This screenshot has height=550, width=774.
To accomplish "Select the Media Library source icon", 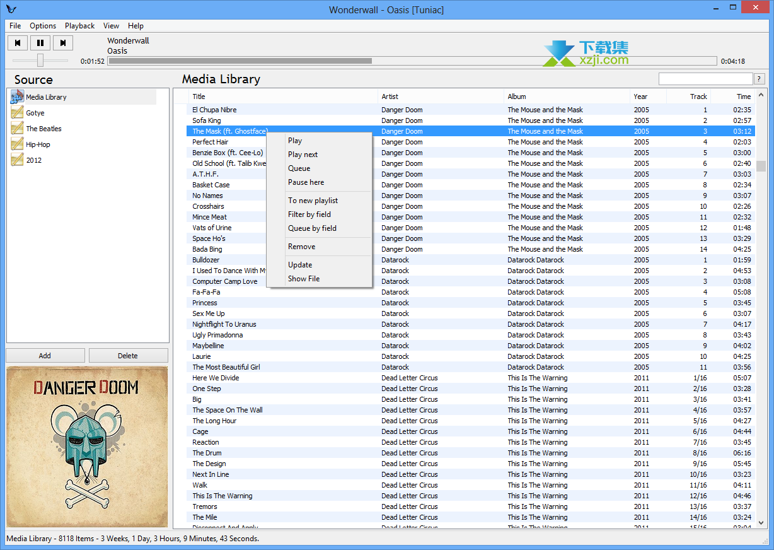I will [x=17, y=97].
